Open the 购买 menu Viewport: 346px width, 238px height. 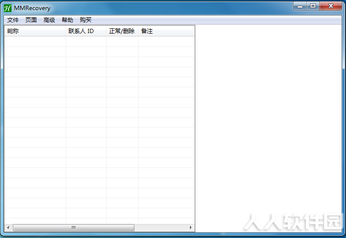pyautogui.click(x=85, y=20)
